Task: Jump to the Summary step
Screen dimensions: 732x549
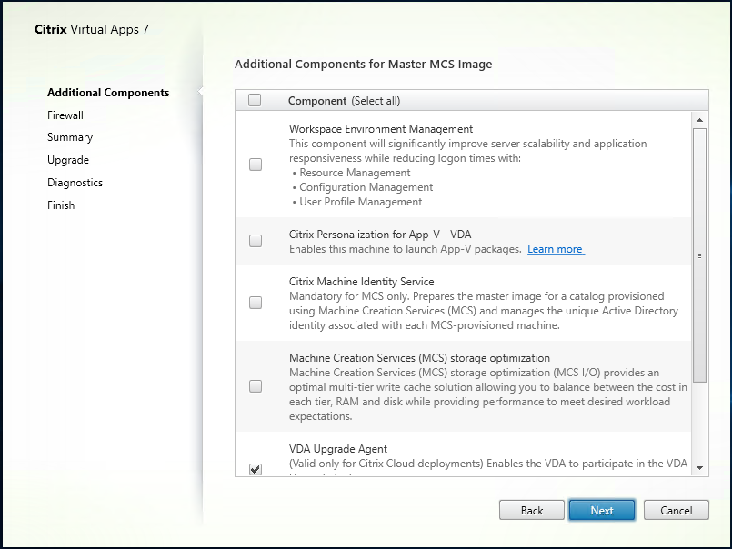Action: point(70,137)
